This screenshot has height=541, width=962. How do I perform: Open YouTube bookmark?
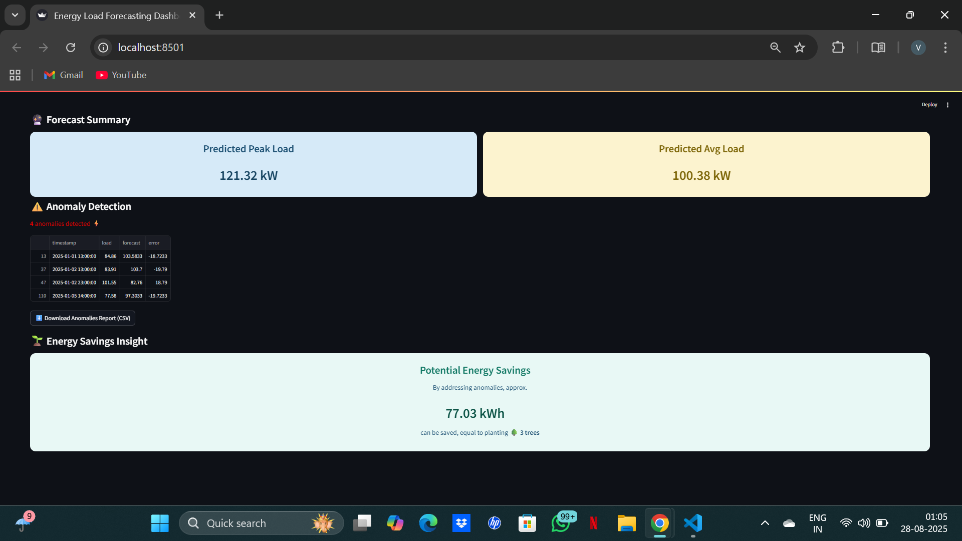(x=121, y=75)
